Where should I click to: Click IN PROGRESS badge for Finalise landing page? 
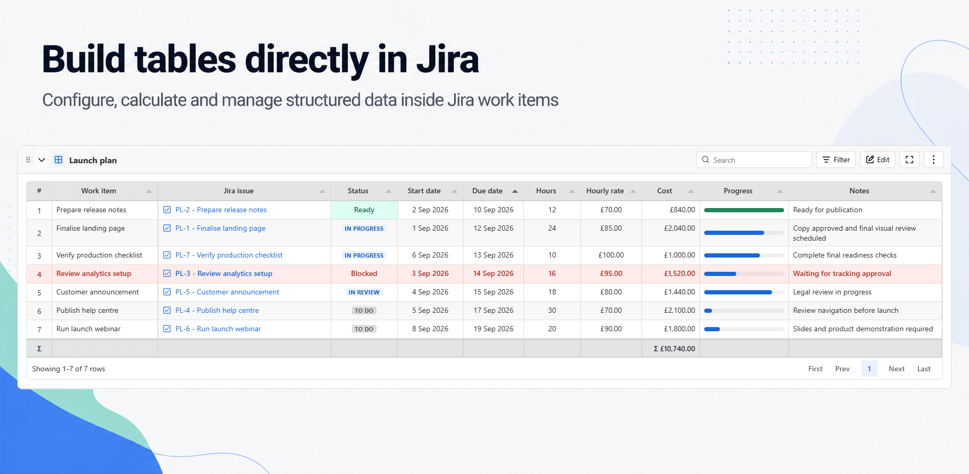364,229
